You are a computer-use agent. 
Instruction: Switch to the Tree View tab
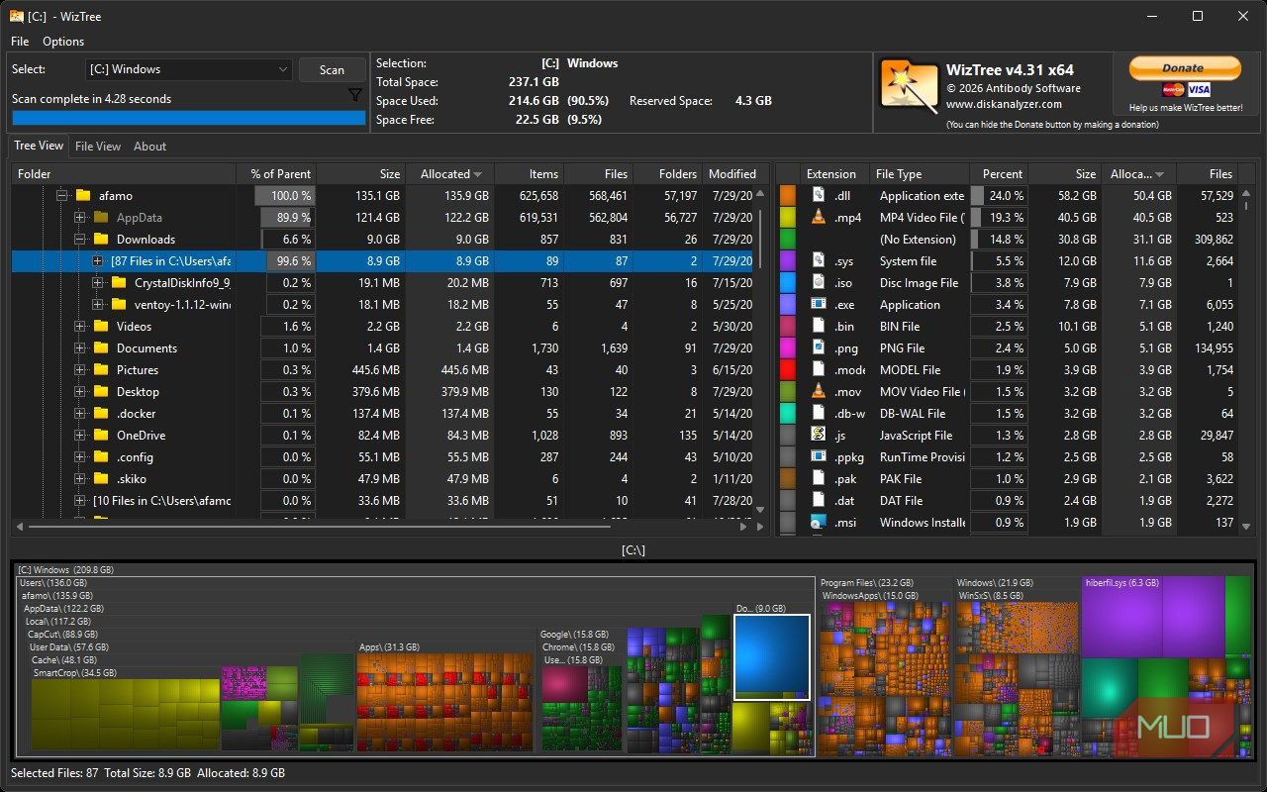[x=38, y=146]
